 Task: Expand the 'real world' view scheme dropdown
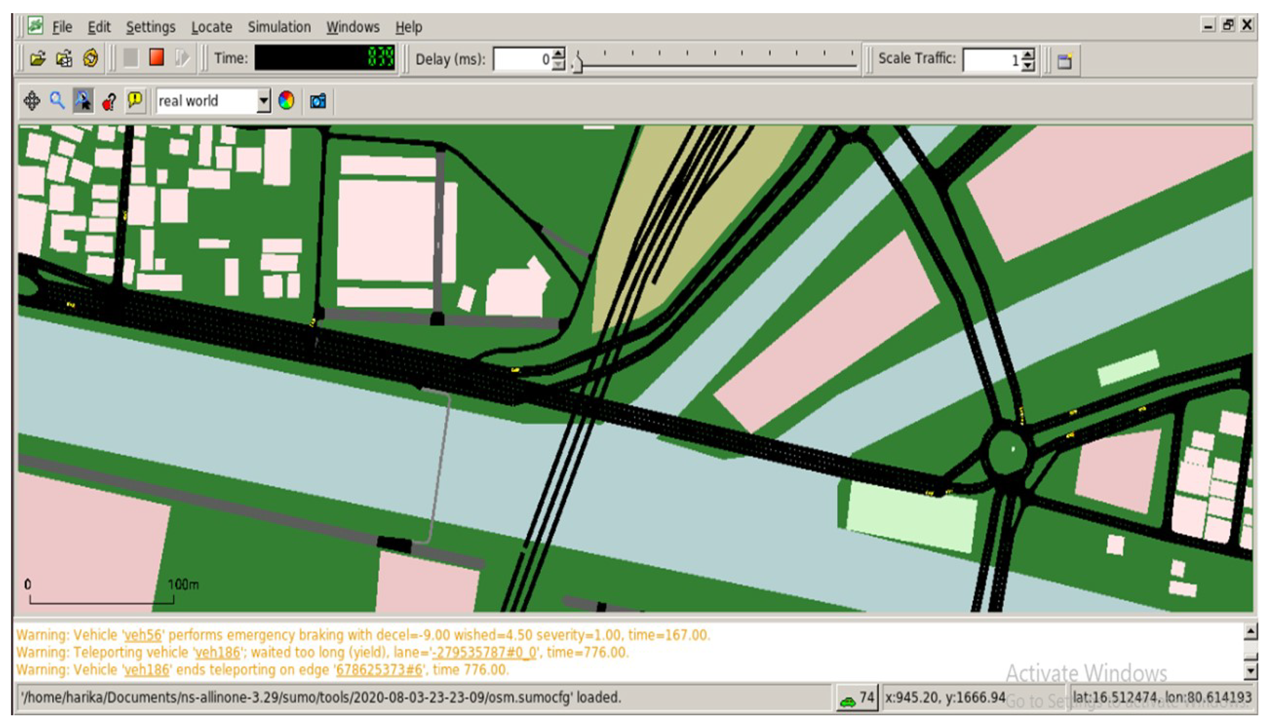coord(263,101)
